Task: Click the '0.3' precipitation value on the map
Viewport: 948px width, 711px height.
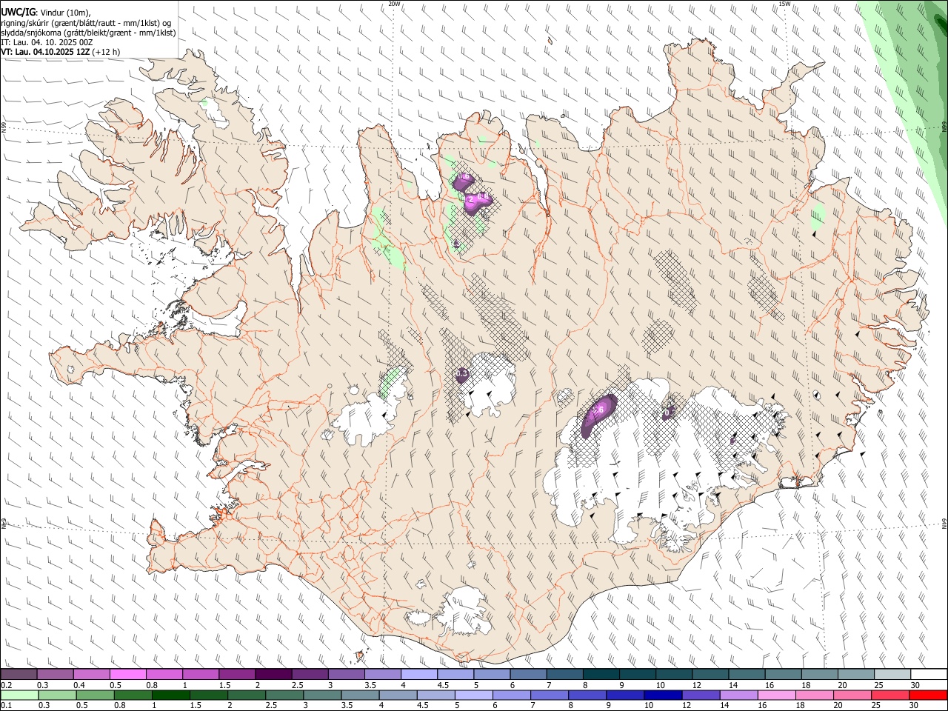Action: [461, 374]
